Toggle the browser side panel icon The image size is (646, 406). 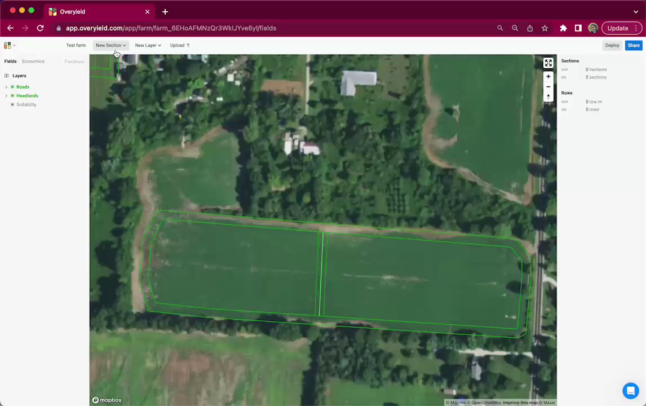click(578, 28)
